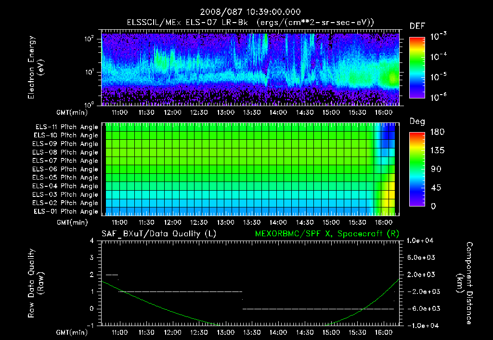Click the plot title timestamp 2008/087 10:39:00.000
Screen dimensions: 493x340
tap(250, 12)
